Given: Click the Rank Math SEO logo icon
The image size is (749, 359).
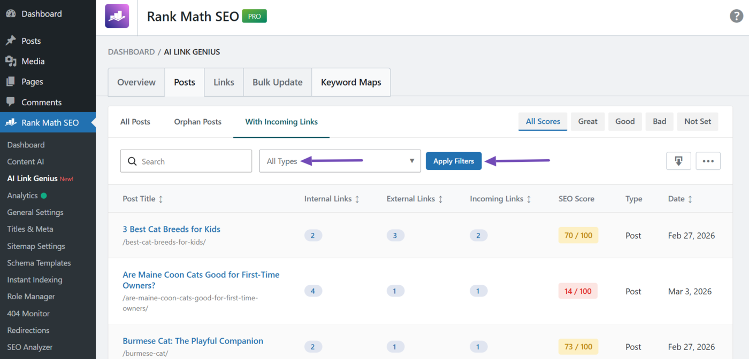Looking at the screenshot, I should point(117,16).
